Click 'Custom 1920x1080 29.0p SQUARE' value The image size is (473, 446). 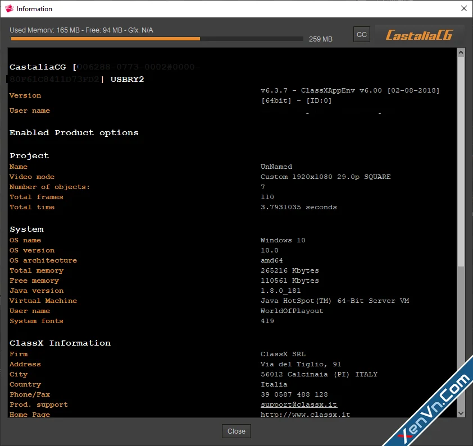coord(325,177)
